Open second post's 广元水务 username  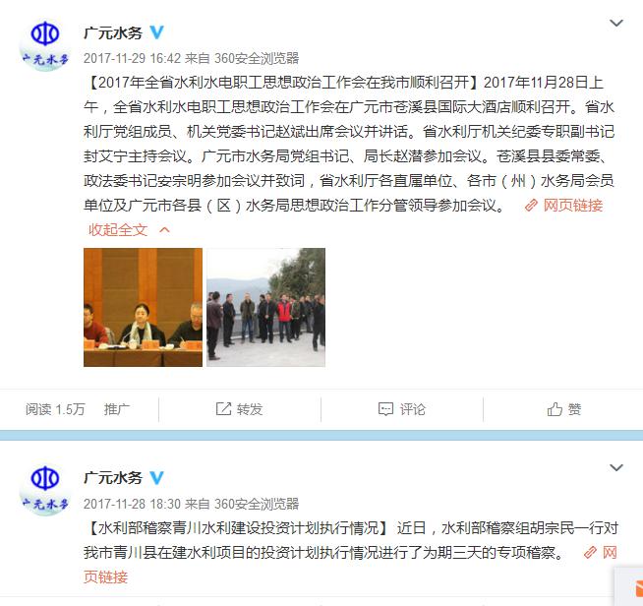click(x=113, y=478)
